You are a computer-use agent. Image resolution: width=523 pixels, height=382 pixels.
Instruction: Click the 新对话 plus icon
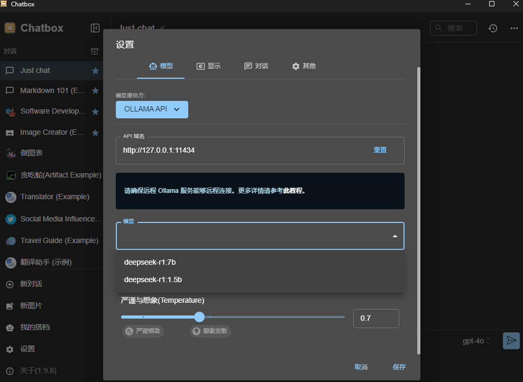click(10, 284)
